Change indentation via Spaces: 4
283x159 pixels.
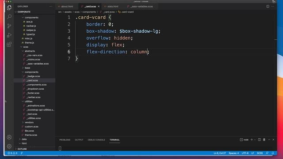click(234, 153)
